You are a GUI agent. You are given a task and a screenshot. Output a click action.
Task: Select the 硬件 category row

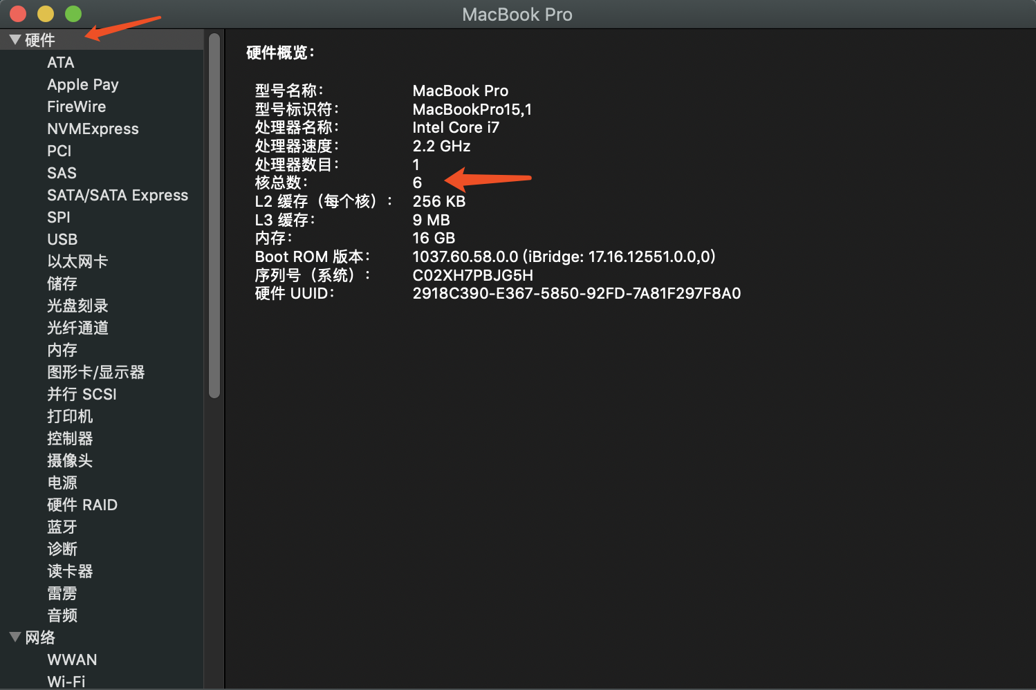point(102,40)
